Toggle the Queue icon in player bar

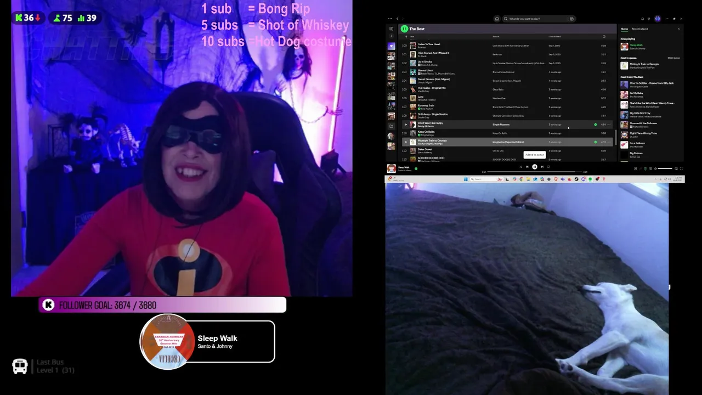[x=646, y=168]
